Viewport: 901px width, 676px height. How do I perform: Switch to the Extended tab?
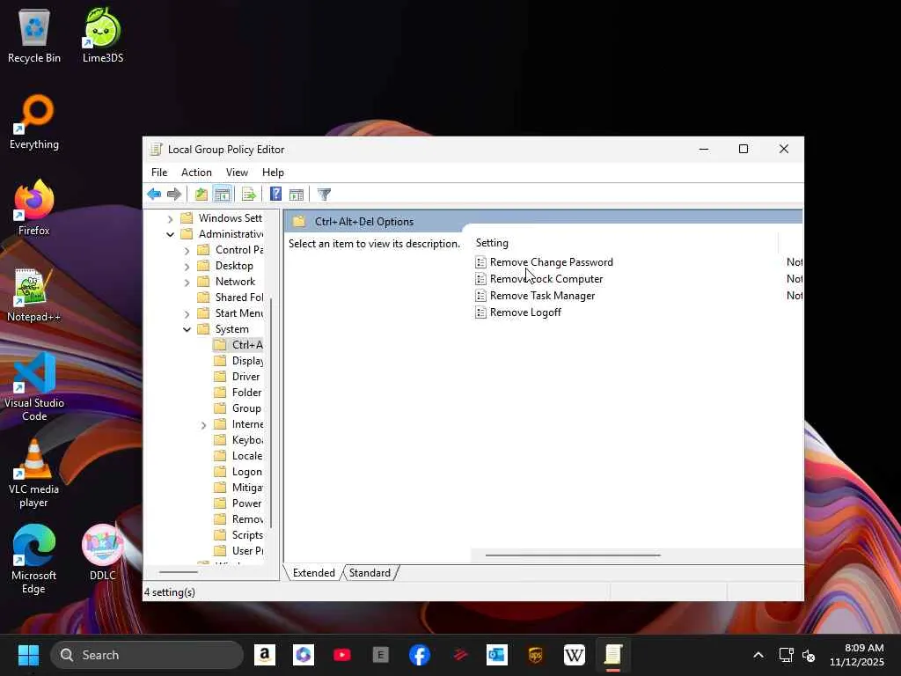click(x=314, y=573)
